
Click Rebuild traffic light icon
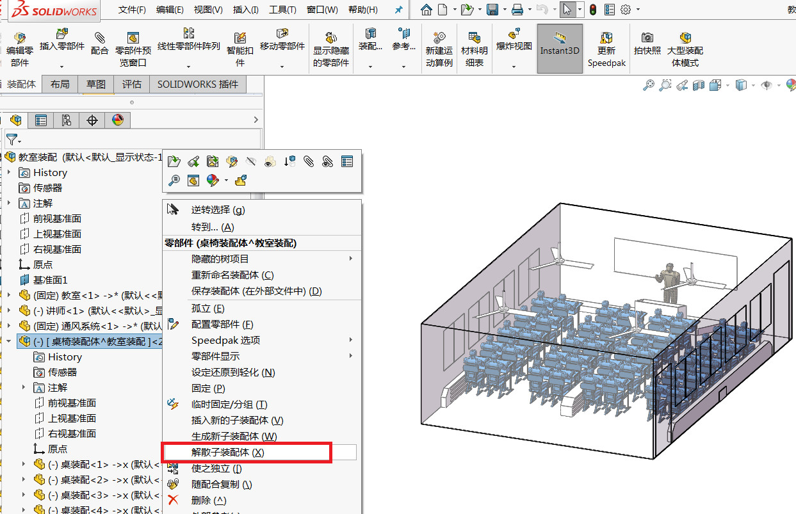593,10
